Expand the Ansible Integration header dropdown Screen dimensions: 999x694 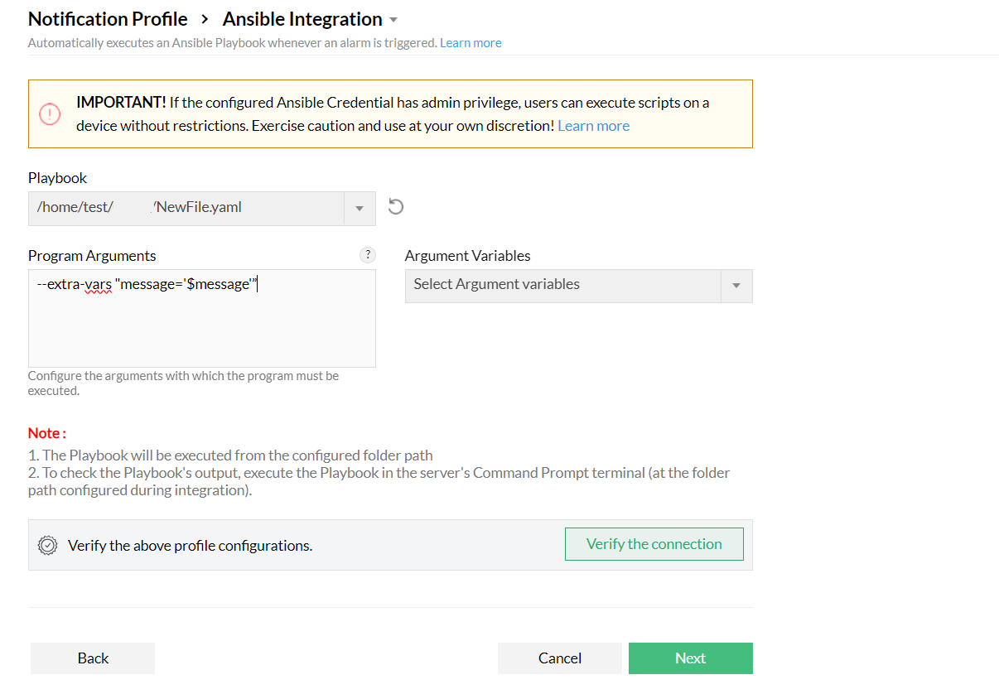393,18
